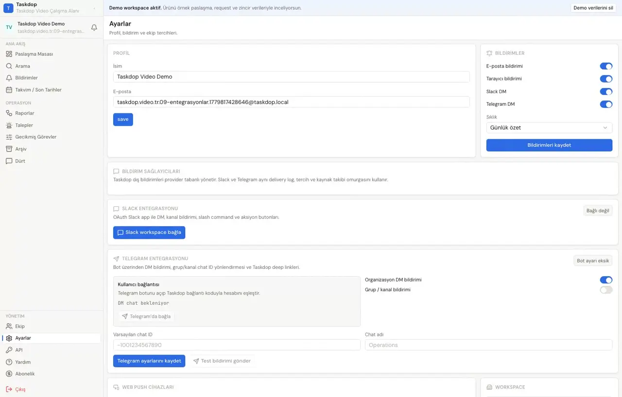Click the blue save profile button
Screen dimensions: 622x397
click(x=123, y=119)
